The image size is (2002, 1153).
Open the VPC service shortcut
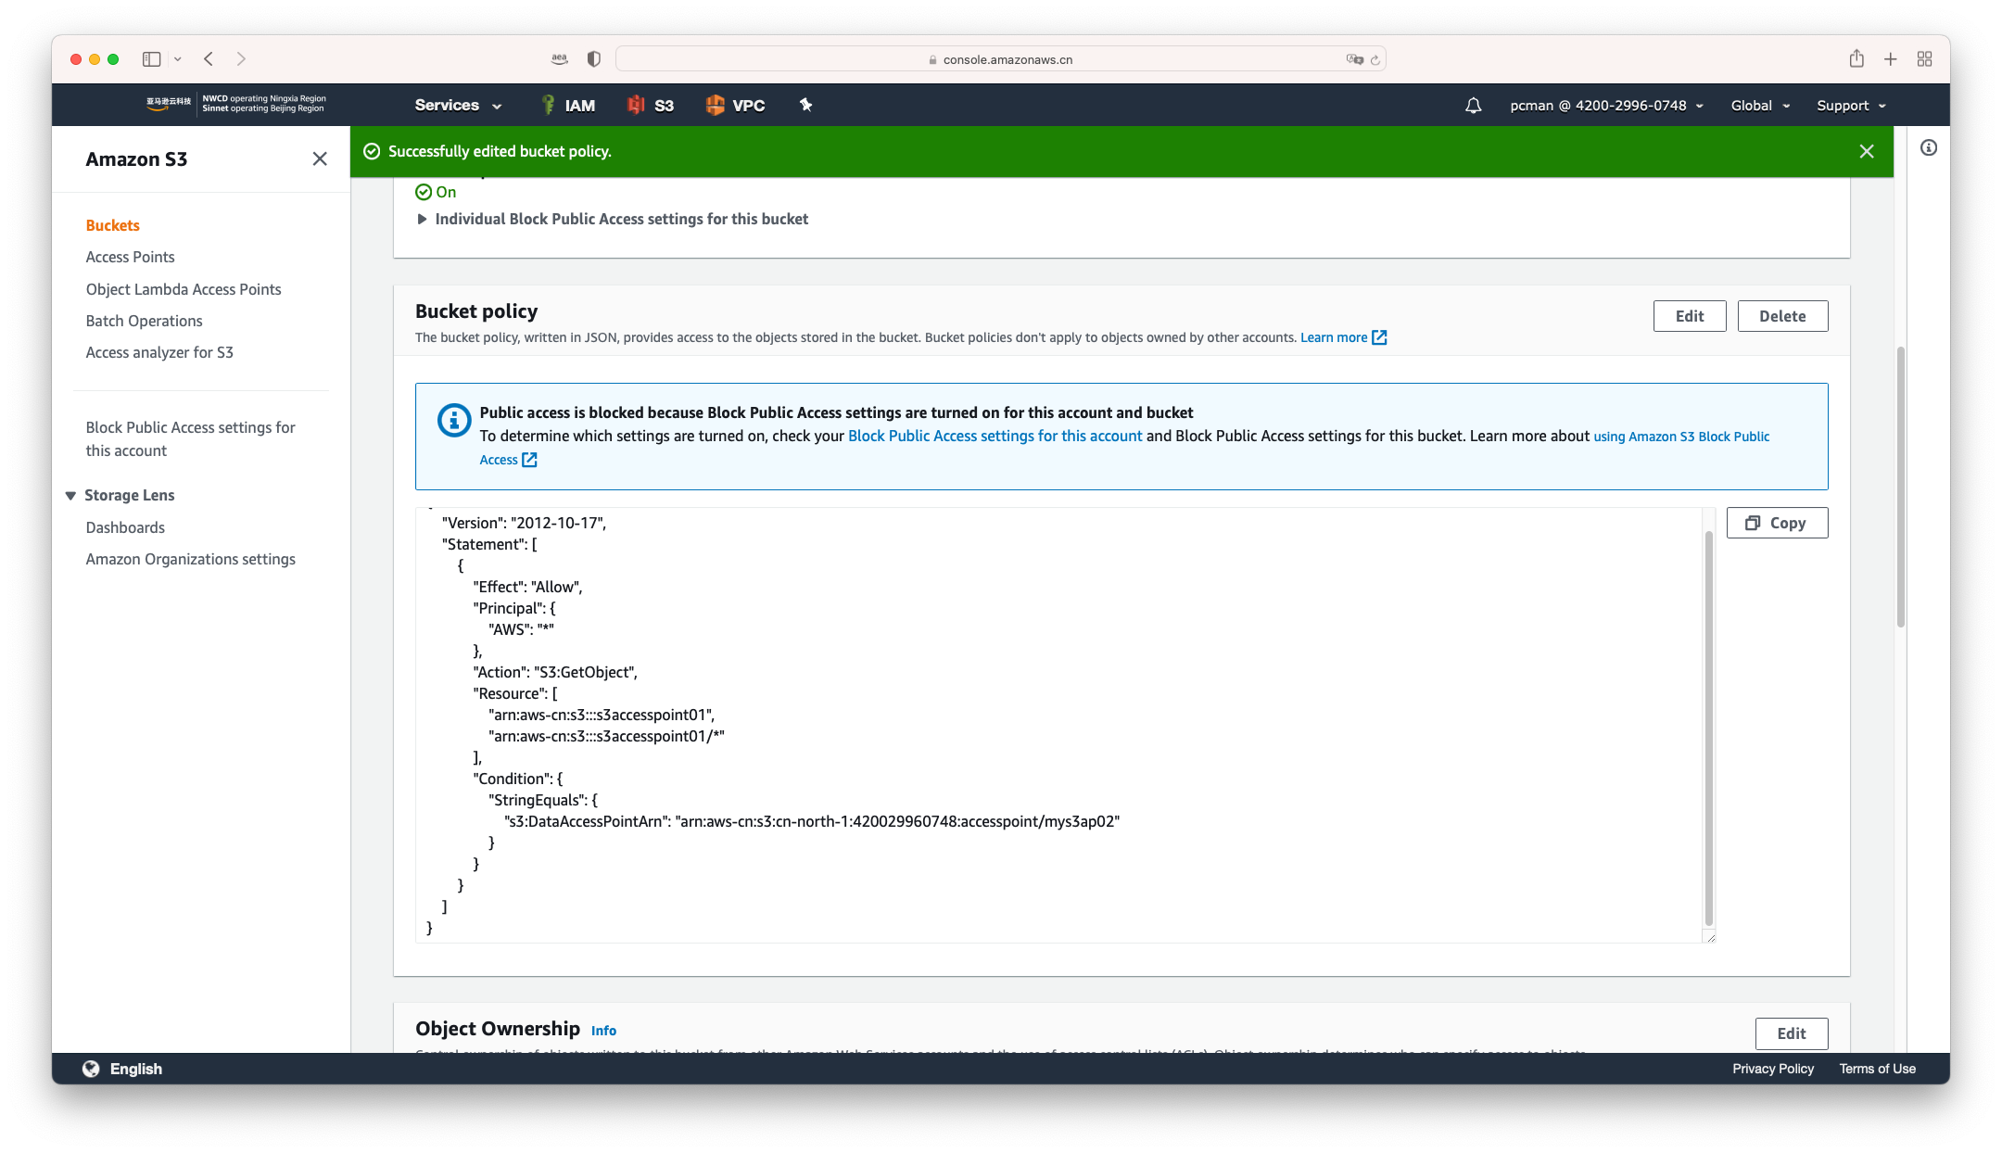735,106
